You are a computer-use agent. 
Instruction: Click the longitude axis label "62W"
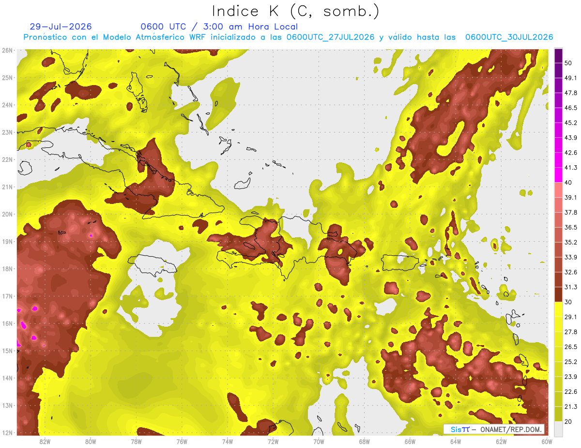click(501, 442)
